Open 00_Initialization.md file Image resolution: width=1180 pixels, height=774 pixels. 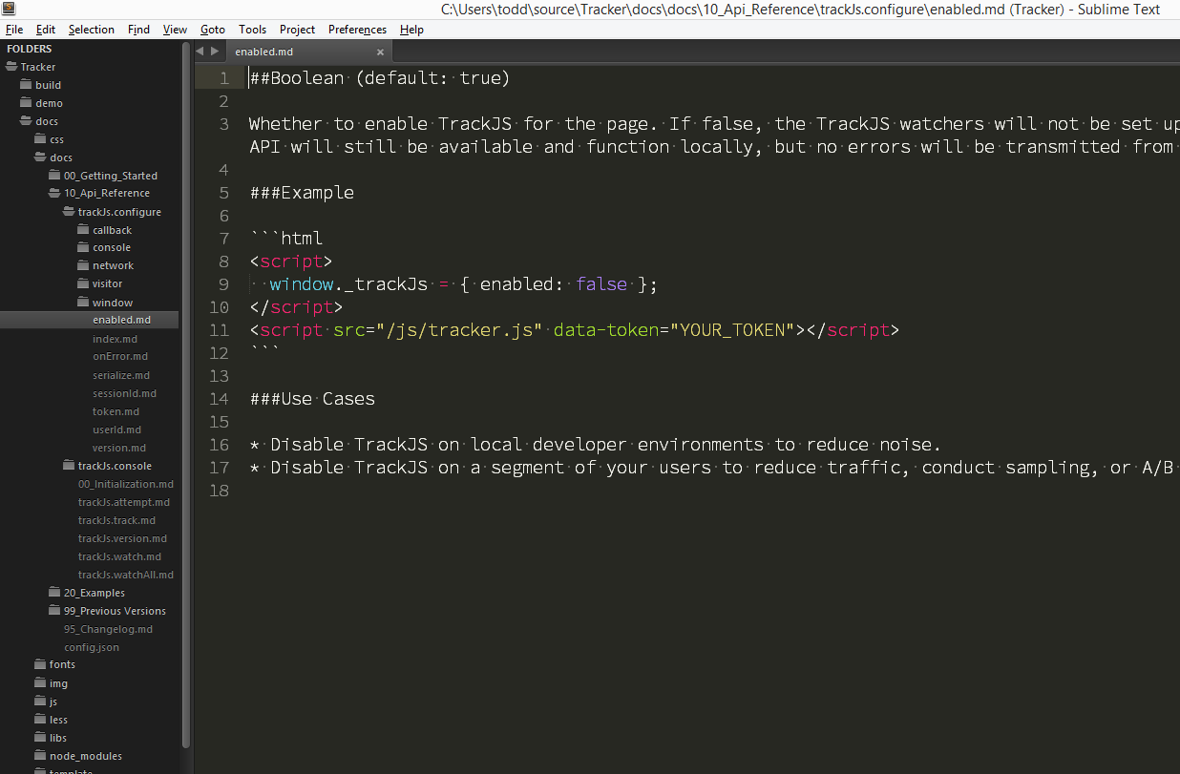pos(126,484)
